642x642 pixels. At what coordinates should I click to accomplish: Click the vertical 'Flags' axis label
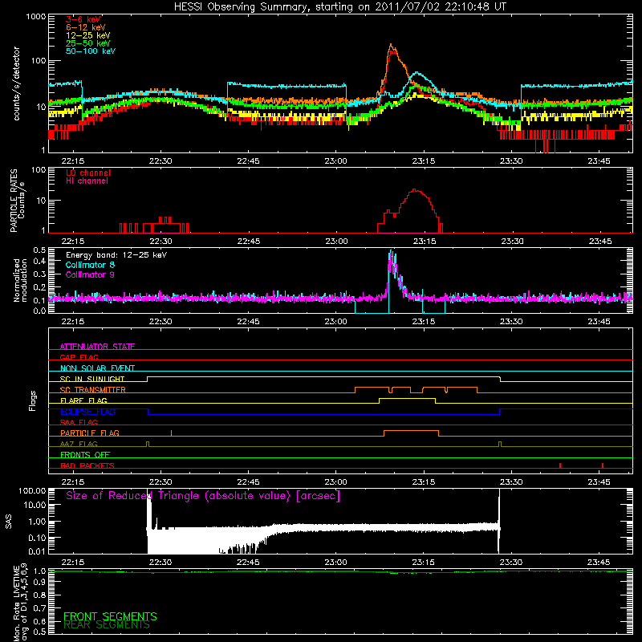(x=33, y=400)
